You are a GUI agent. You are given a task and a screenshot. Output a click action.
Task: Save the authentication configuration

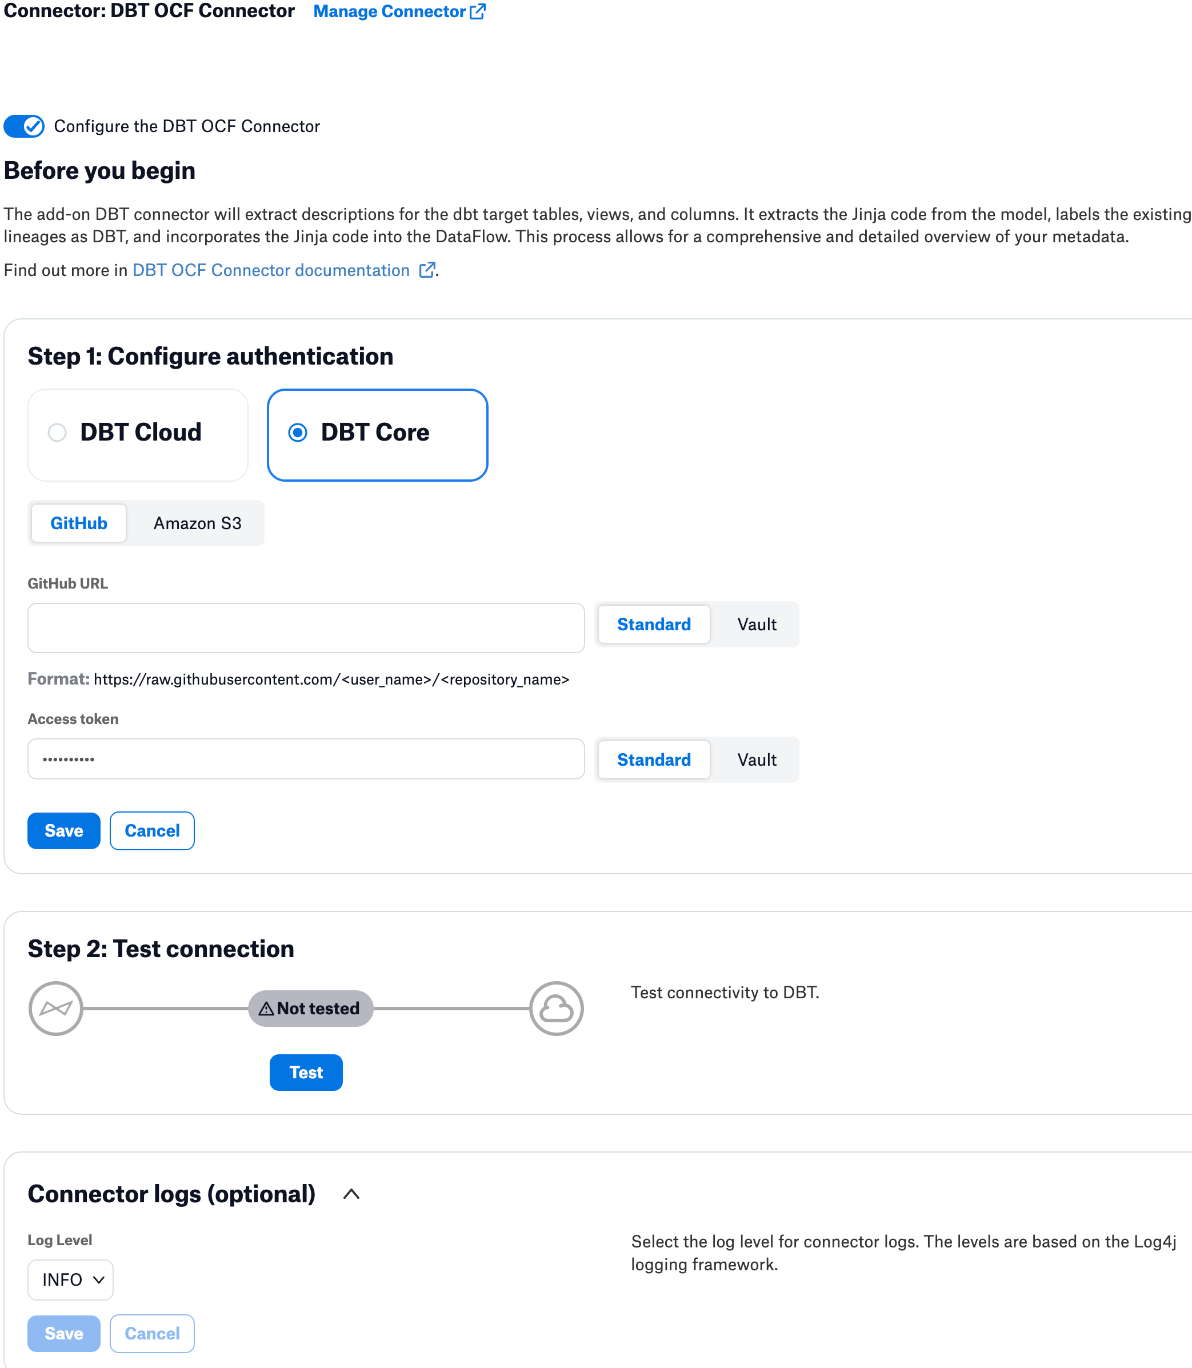tap(64, 831)
